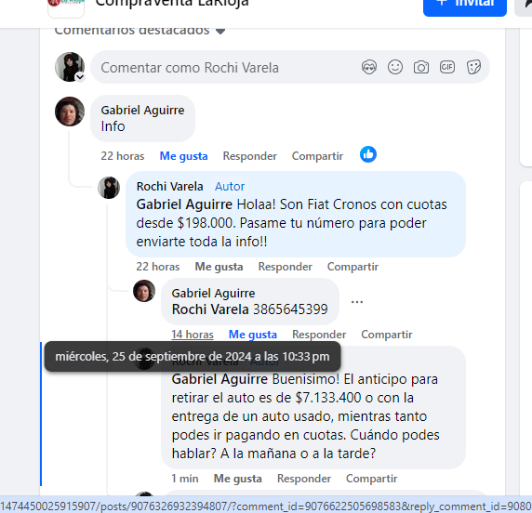532x513 pixels.
Task: Respond to the anticipo reply comment
Action: pyautogui.click(x=304, y=479)
